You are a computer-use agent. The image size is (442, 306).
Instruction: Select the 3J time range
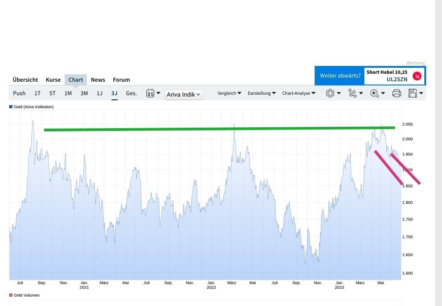click(114, 93)
